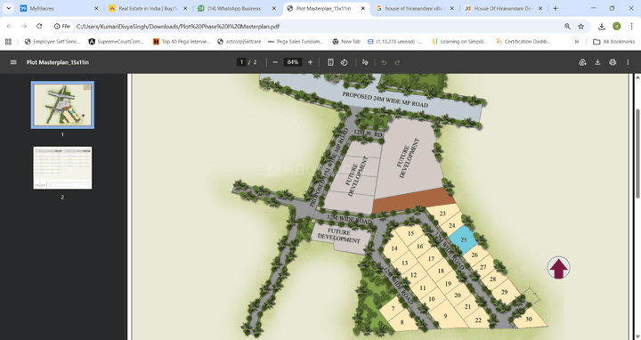Click plot number 15 label

(410, 233)
